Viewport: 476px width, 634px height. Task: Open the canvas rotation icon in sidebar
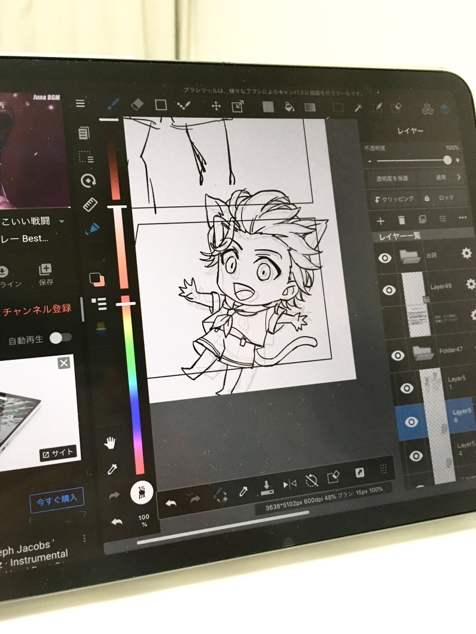pyautogui.click(x=88, y=180)
